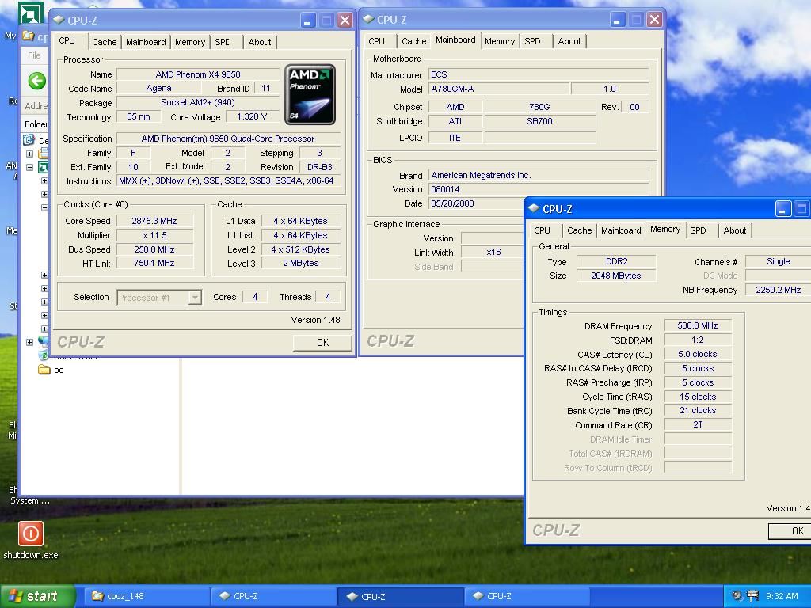Screen dimensions: 811x608
Task: Close the CPU tab CPU-Z window
Action: coord(345,21)
